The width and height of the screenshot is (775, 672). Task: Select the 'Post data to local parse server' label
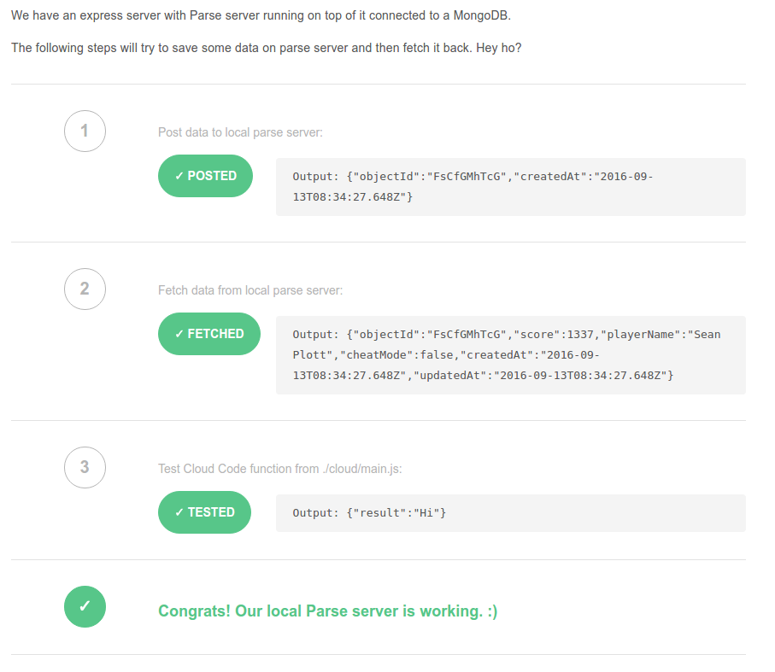[x=232, y=131]
